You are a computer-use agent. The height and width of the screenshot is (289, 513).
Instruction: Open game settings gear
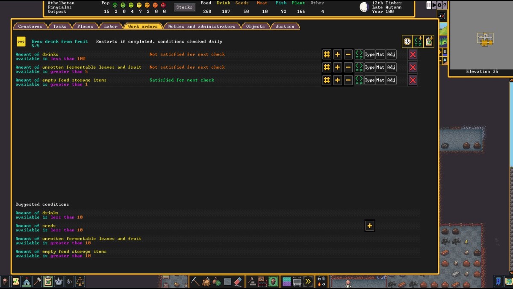click(x=439, y=5)
